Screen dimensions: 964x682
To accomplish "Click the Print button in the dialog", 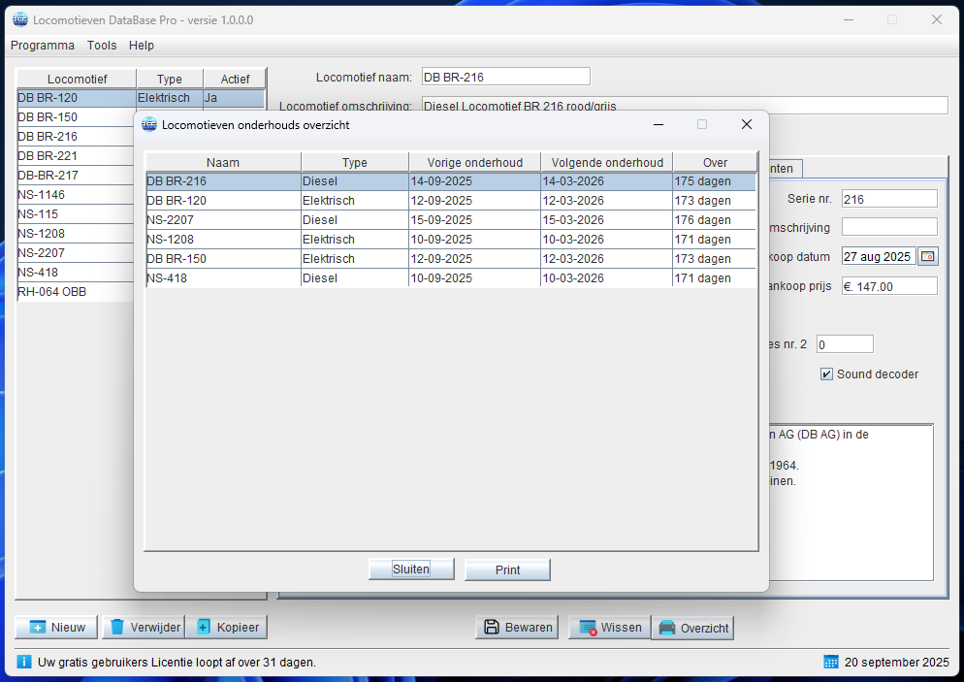I will [x=507, y=569].
